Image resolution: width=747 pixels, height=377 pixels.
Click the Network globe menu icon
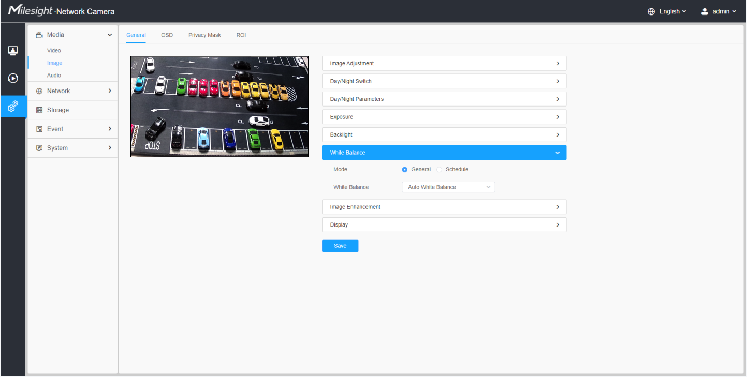pos(39,91)
